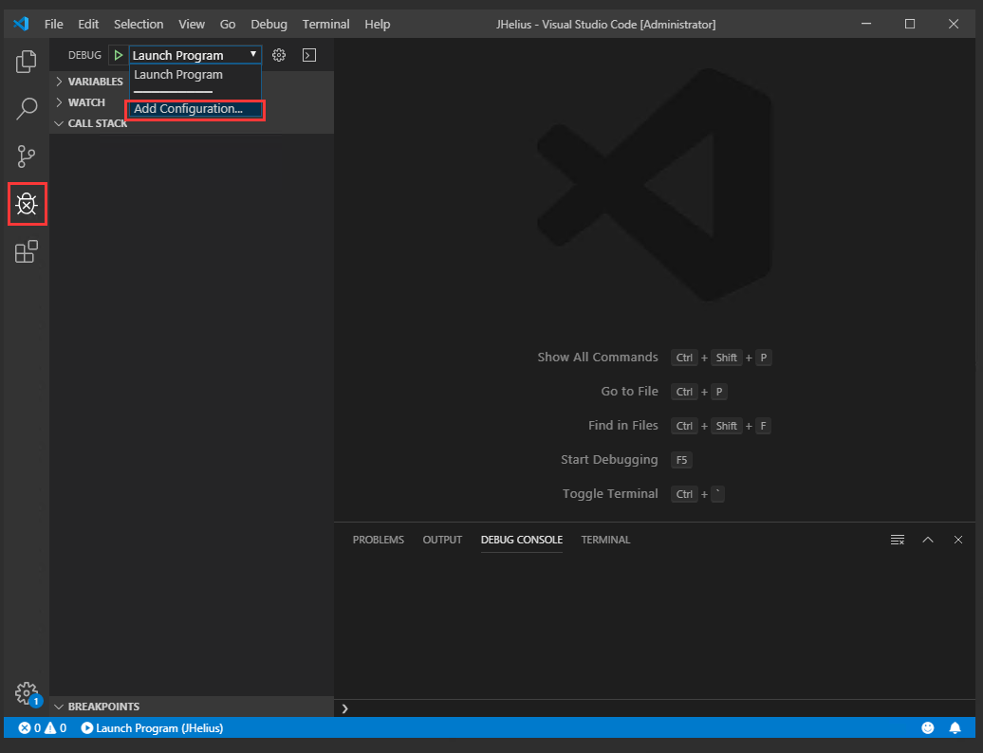983x753 pixels.
Task: Open the Selection menu
Action: point(139,24)
